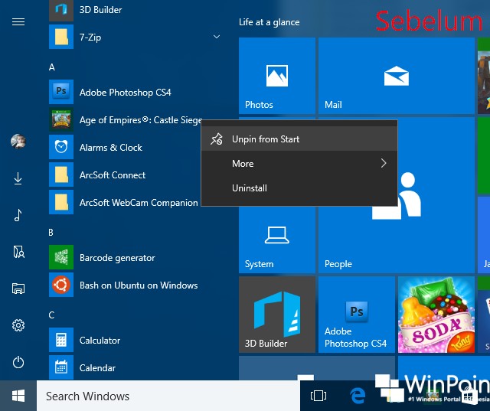Viewport: 490px width, 411px height.
Task: Open the 7-Zip folder entry
Action: [135, 37]
